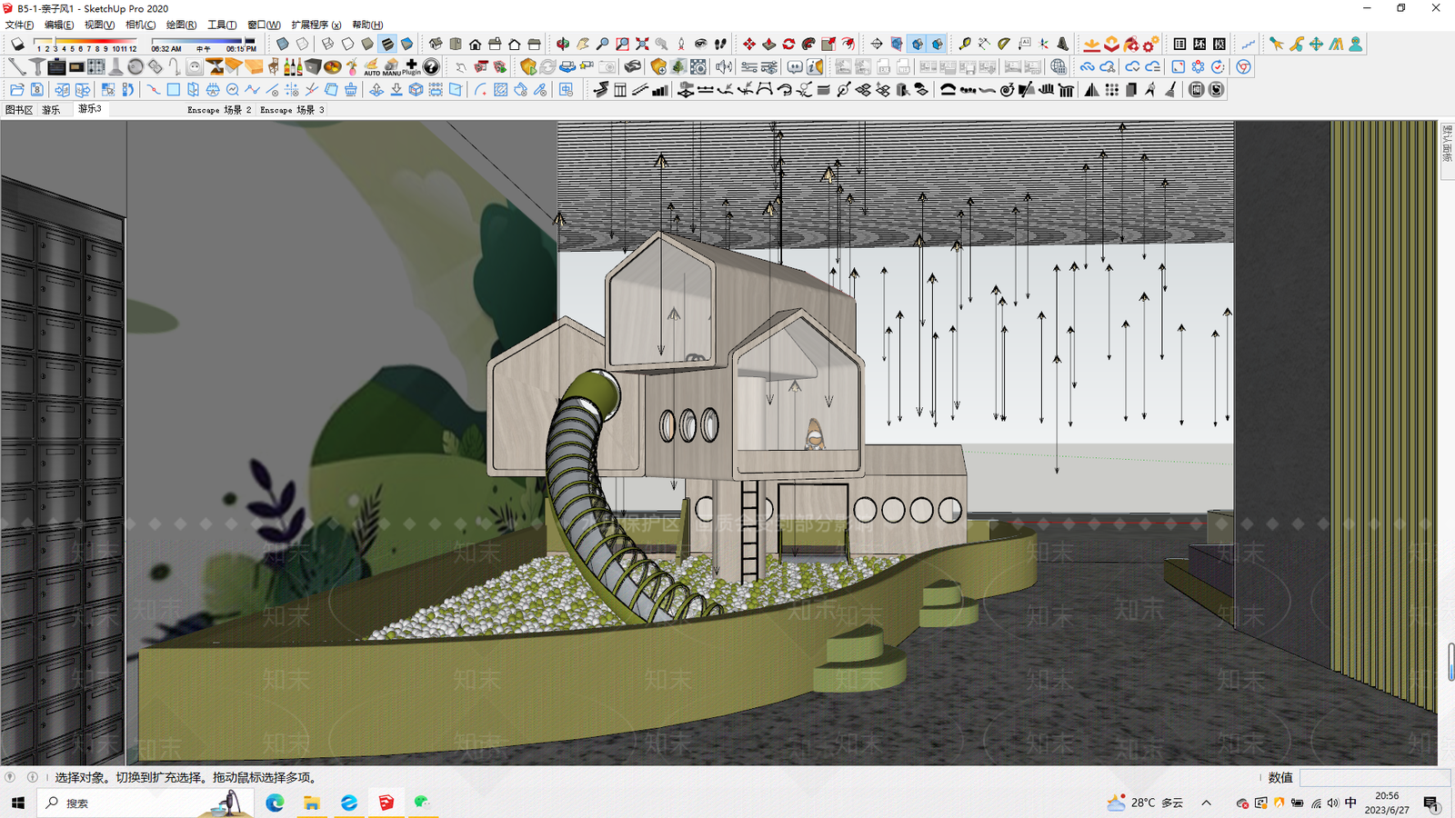The height and width of the screenshot is (818, 1455).
Task: Select the Walk footprints tool
Action: 720,44
